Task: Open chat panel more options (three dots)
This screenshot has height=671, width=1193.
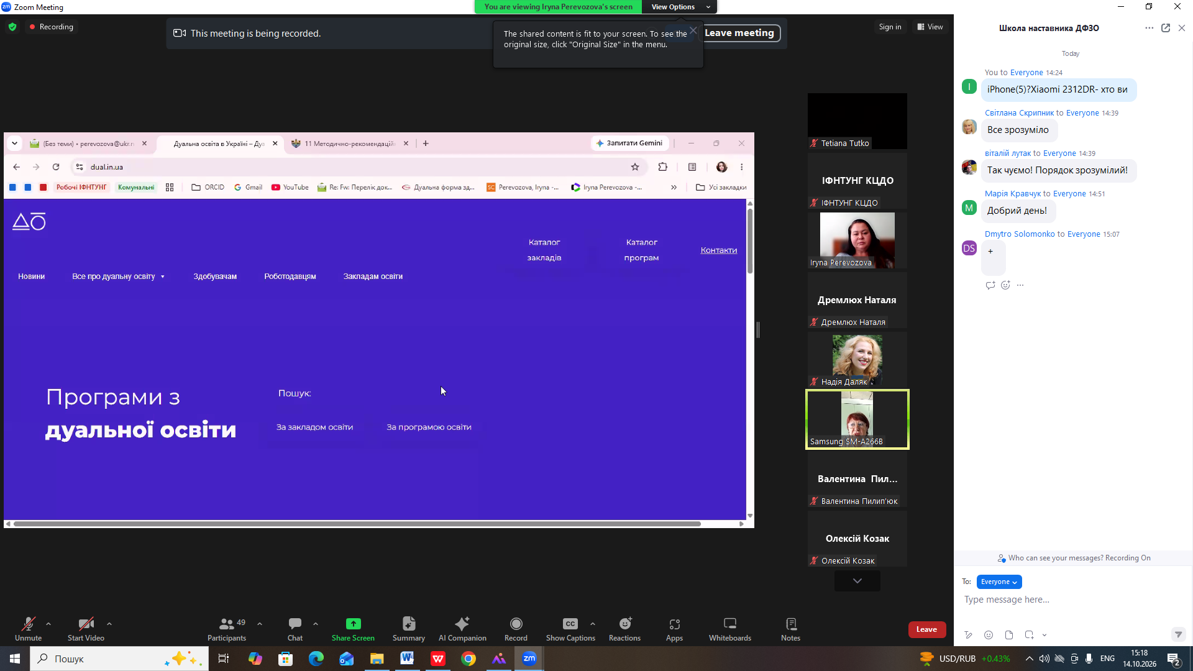Action: point(1150,28)
